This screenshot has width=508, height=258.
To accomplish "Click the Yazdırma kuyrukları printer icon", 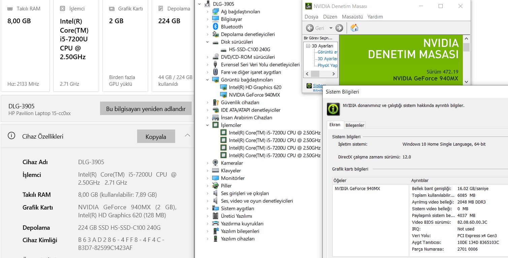I will pyautogui.click(x=216, y=223).
